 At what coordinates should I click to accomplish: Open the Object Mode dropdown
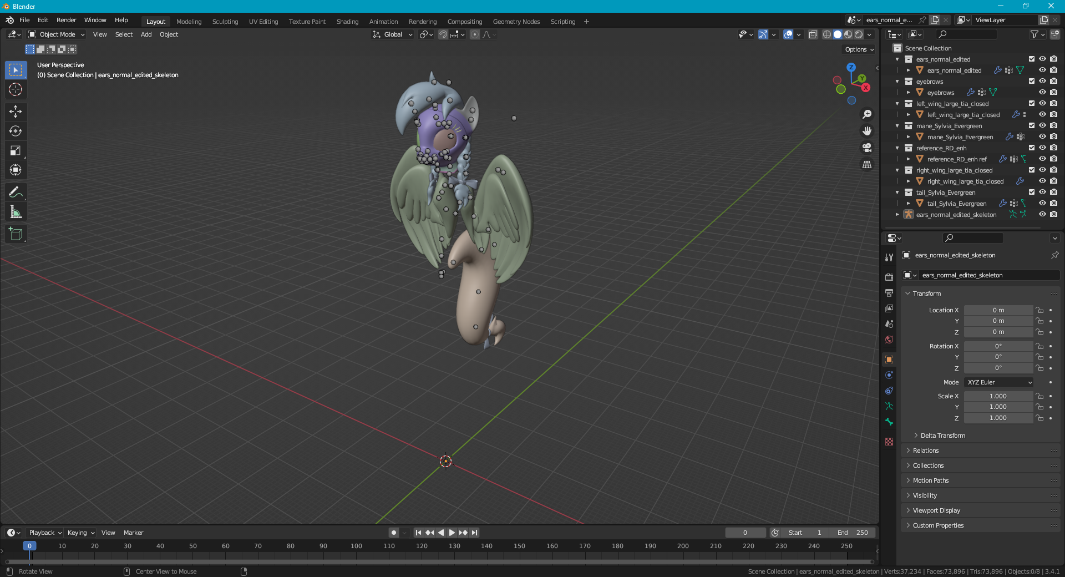[57, 34]
